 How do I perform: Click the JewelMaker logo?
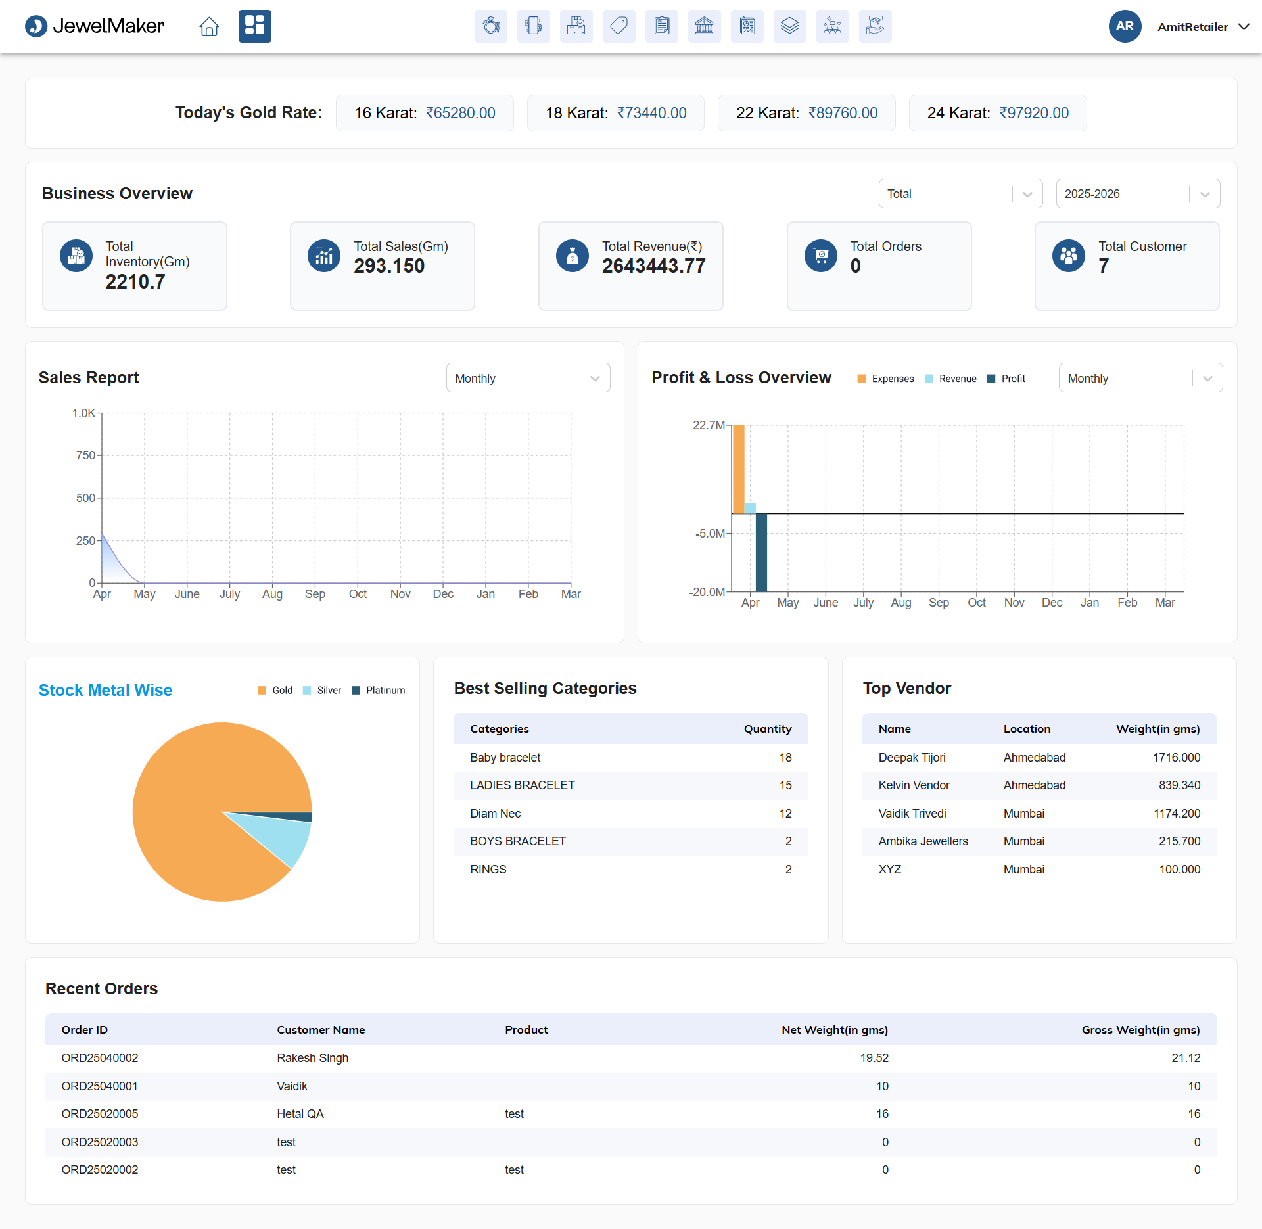95,26
